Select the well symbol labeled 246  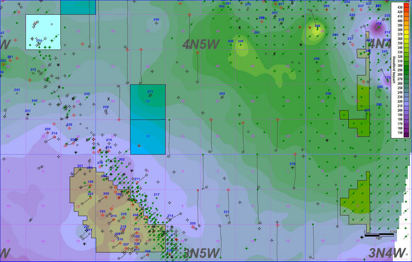click(156, 23)
